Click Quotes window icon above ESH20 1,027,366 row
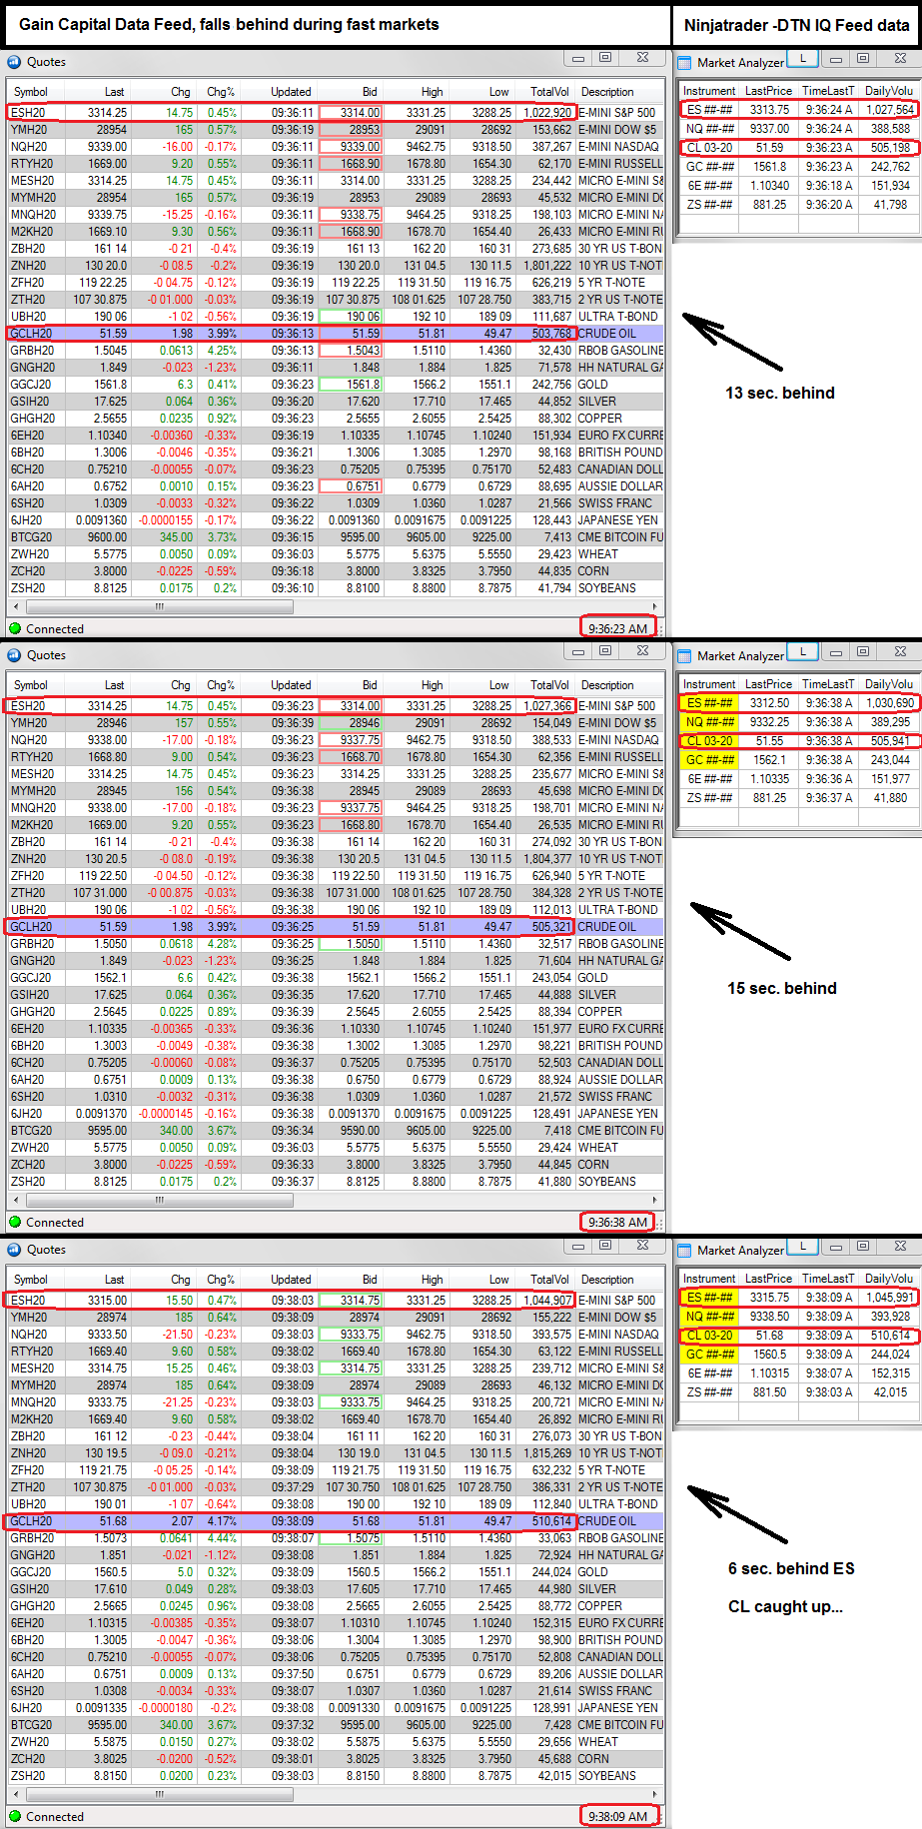The image size is (922, 1829). point(14,655)
